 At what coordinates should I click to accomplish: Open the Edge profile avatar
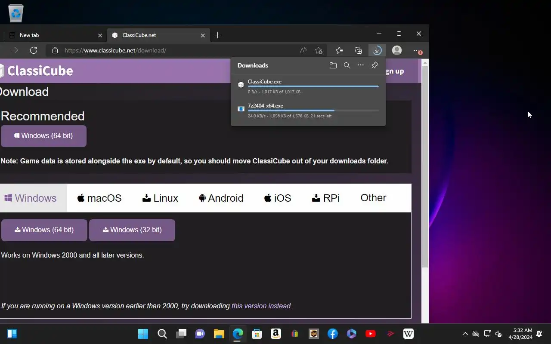pyautogui.click(x=397, y=50)
